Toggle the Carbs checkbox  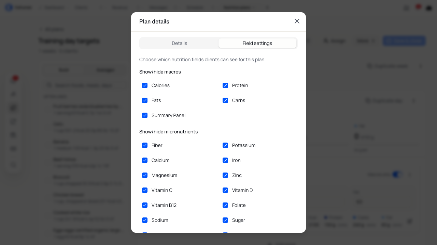pos(225,100)
